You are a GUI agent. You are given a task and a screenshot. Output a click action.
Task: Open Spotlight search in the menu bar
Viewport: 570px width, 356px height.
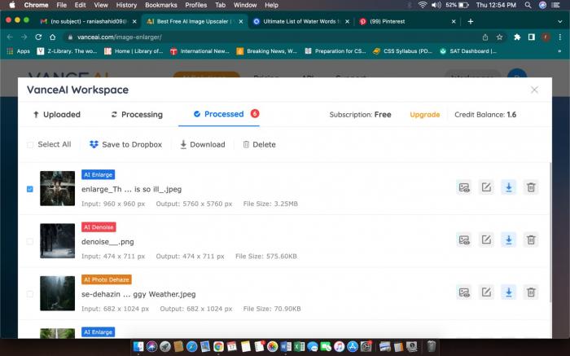tap(528, 5)
